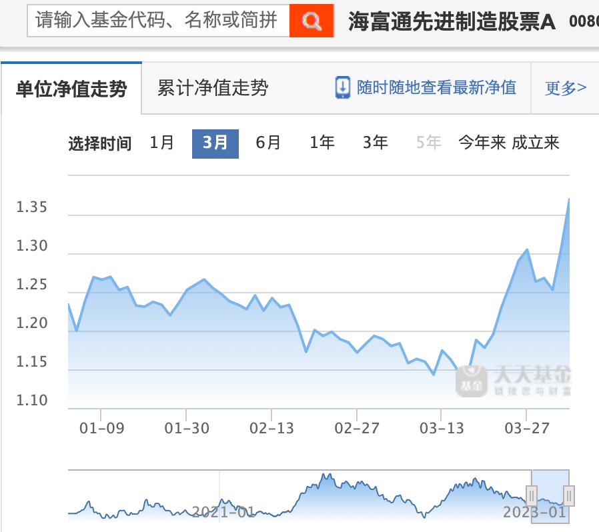The width and height of the screenshot is (599, 532).
Task: Select the 3年 period button
Action: pos(375,143)
